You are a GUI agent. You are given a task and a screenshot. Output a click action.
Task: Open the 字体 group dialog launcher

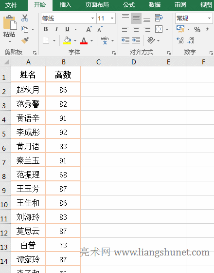tap(114, 53)
